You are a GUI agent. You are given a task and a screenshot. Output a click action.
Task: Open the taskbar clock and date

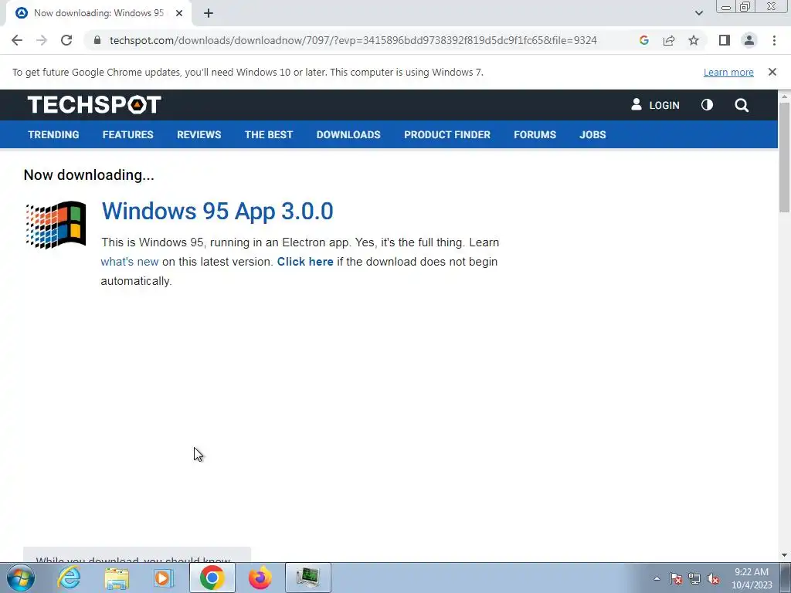coord(752,578)
